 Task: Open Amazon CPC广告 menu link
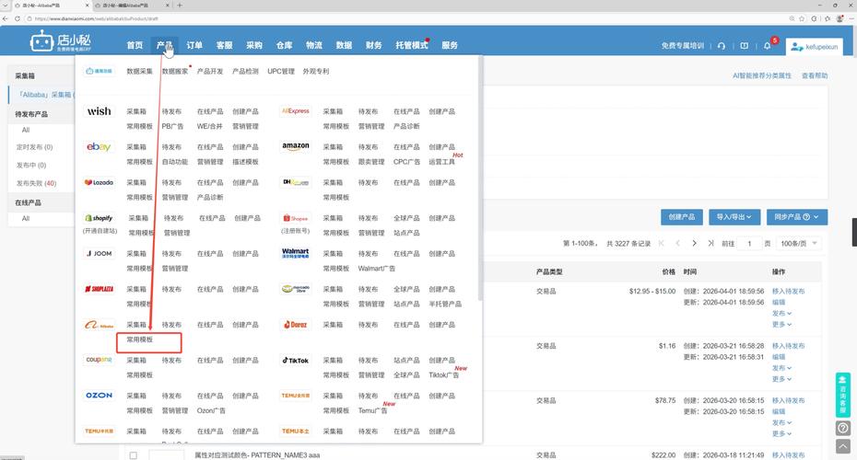pos(406,162)
